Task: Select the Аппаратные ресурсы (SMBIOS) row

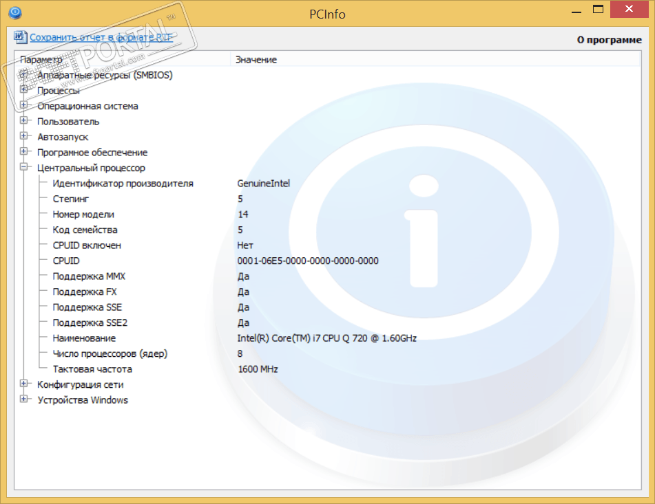Action: pos(105,75)
